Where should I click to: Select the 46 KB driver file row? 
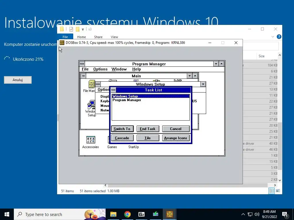pyautogui.click(x=260, y=149)
